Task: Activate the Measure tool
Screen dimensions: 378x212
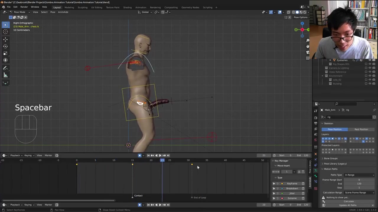Action: [5, 75]
